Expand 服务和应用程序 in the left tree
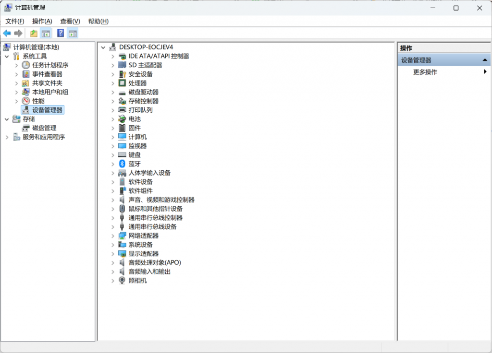 coord(7,137)
